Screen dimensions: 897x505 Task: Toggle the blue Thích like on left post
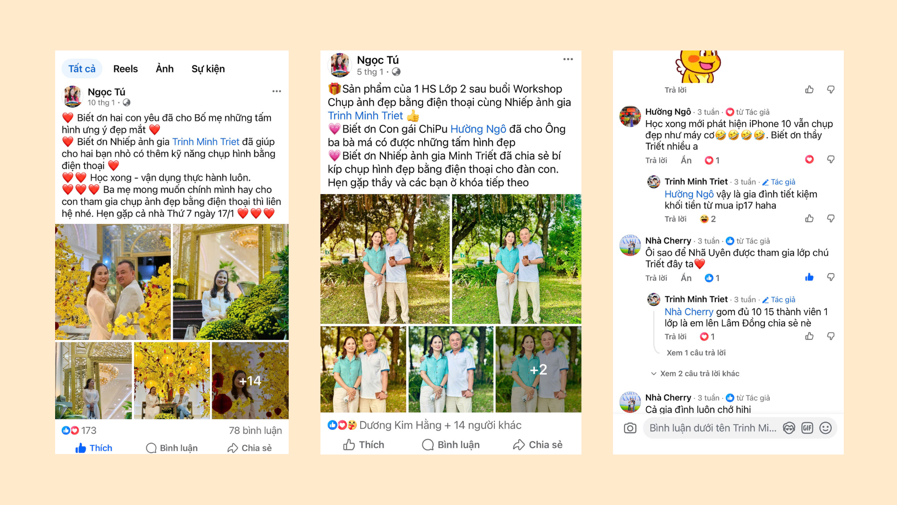tap(94, 448)
